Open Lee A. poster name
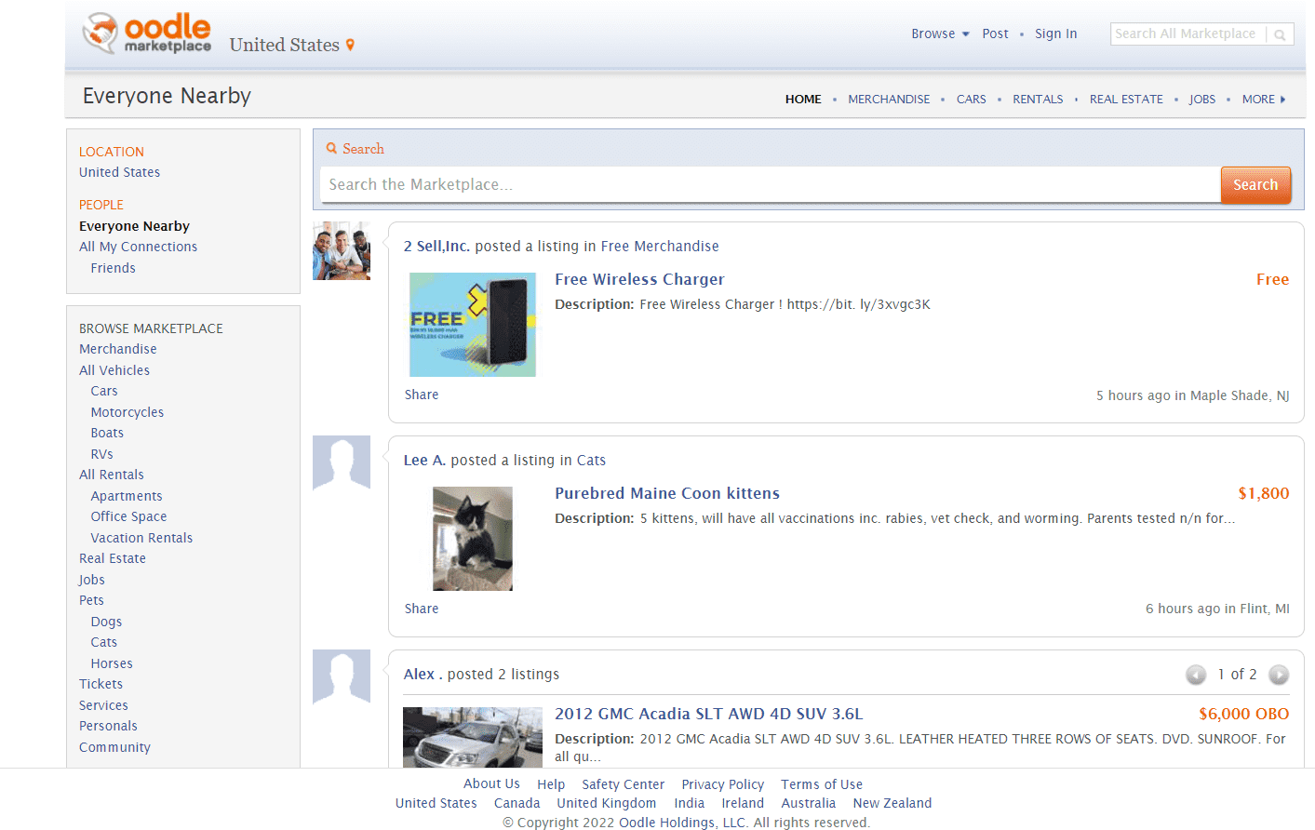Viewport: 1315px width, 830px height. coord(424,461)
